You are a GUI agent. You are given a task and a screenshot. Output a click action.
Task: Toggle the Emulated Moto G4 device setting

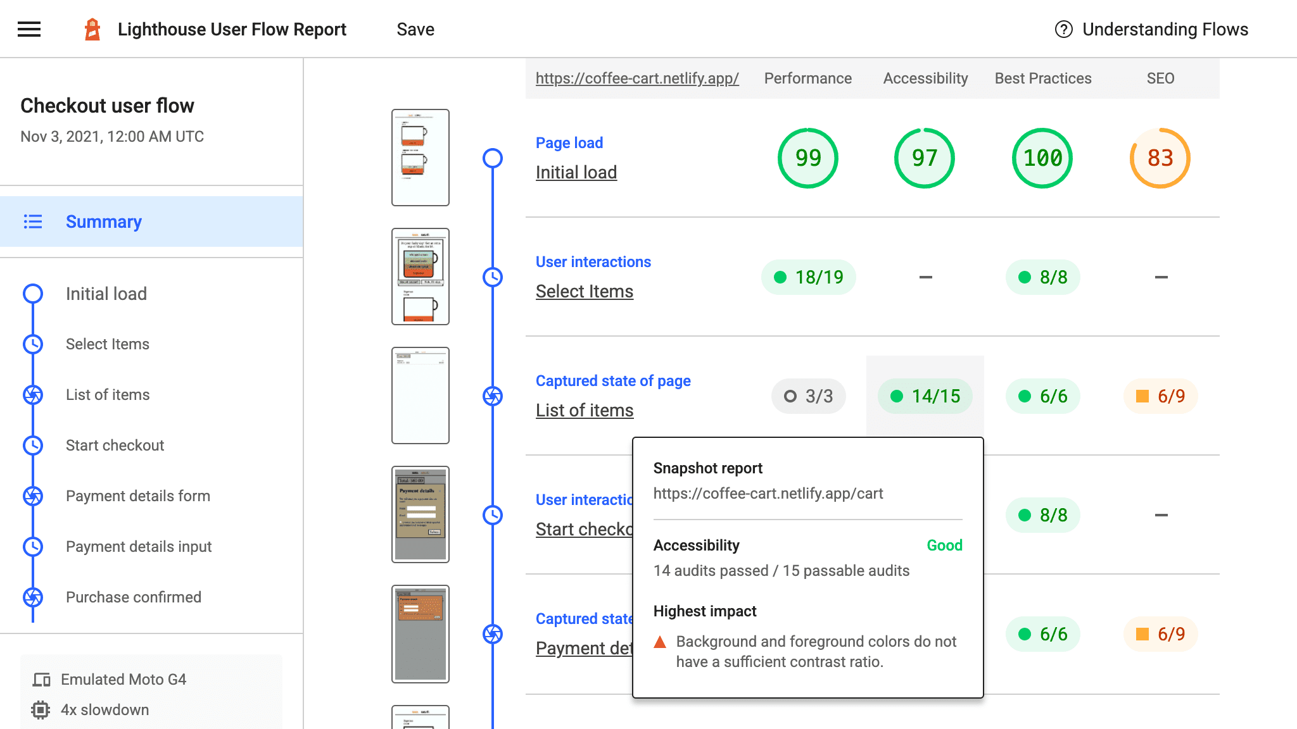coord(125,679)
